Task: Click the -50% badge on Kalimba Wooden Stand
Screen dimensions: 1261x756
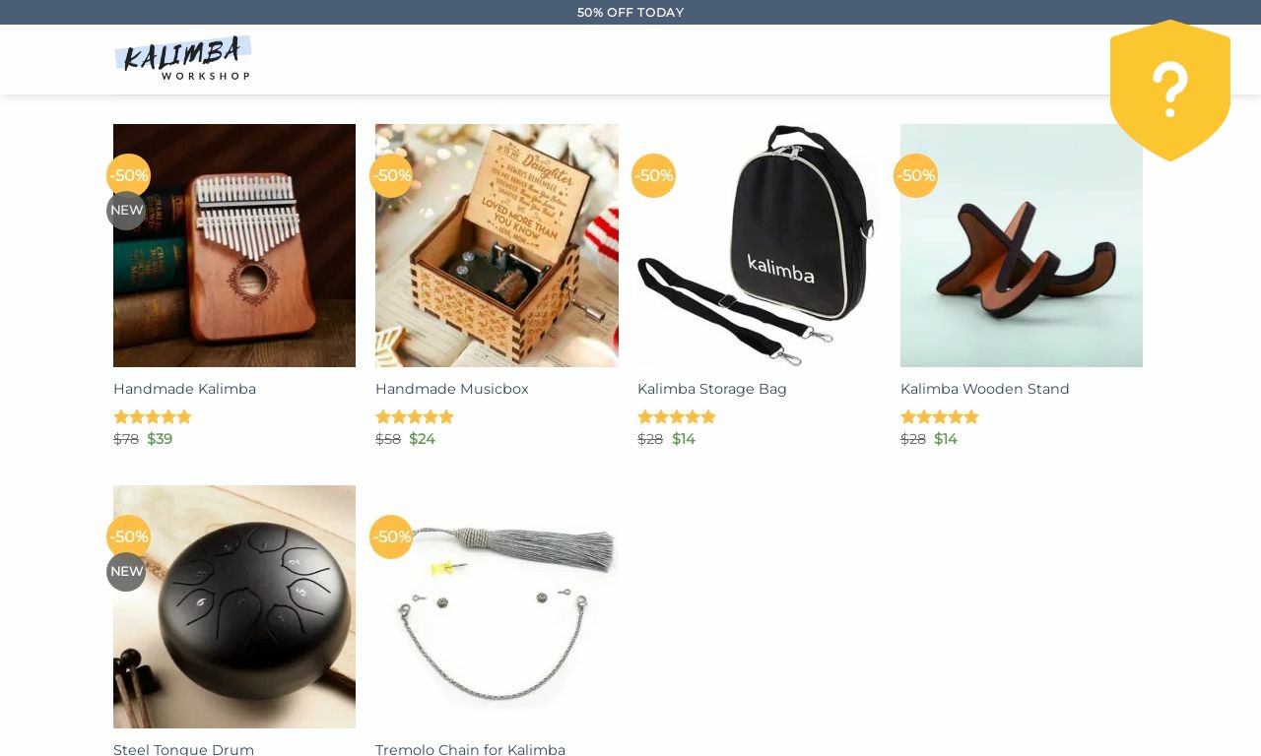Action: pyautogui.click(x=915, y=175)
